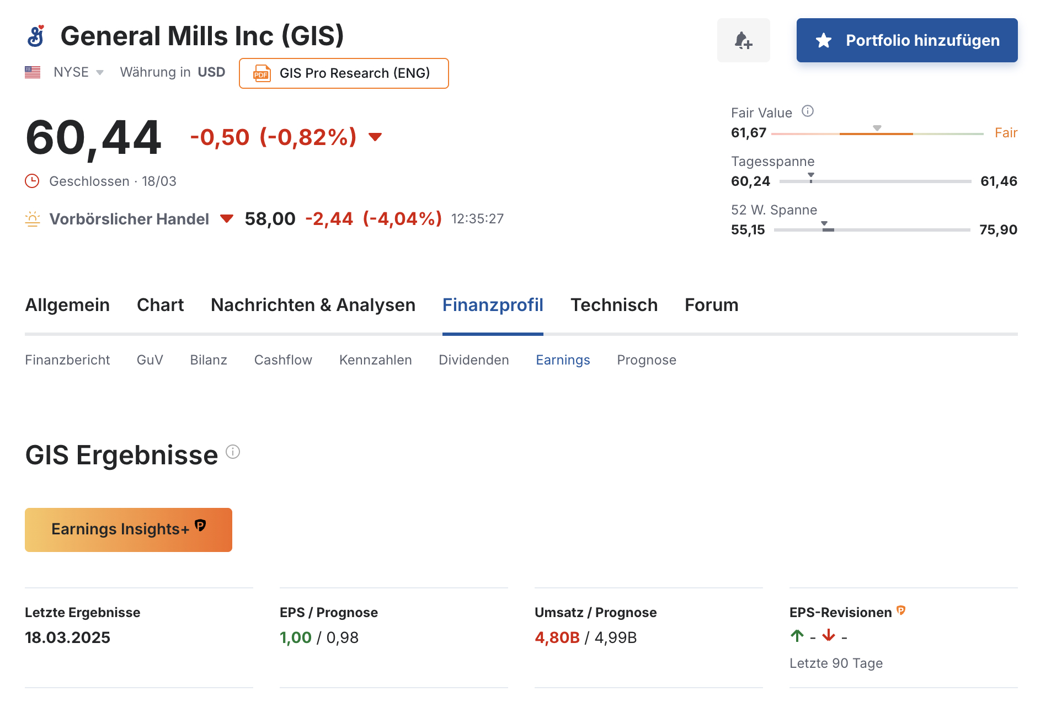This screenshot has width=1051, height=702.
Task: Click the revenue value 4,80B
Action: [x=557, y=638]
